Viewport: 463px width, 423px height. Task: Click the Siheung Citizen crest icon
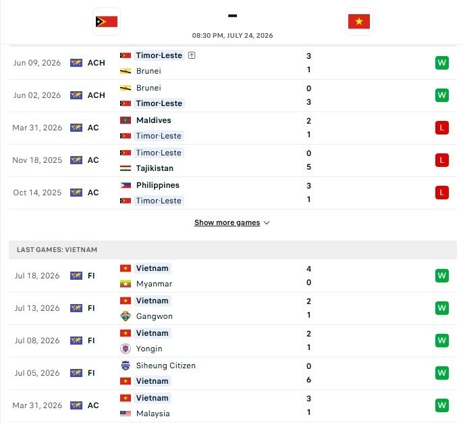[126, 366]
